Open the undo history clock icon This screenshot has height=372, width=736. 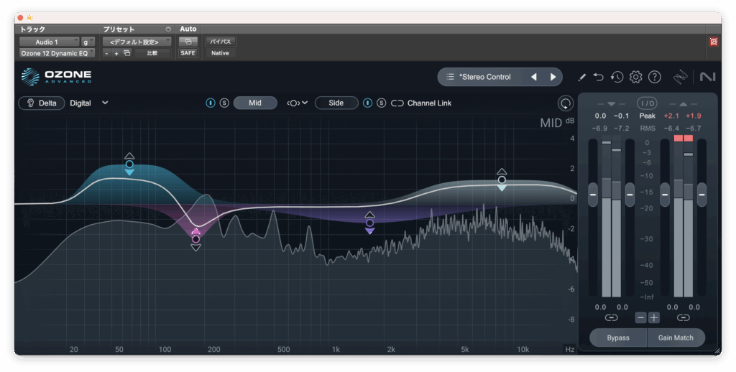click(x=617, y=77)
